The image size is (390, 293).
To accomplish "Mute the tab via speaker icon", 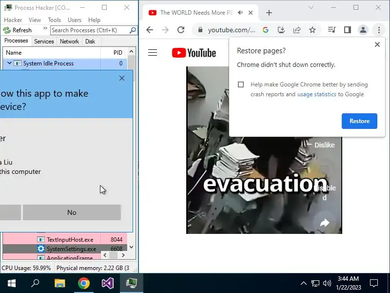I will [240, 13].
